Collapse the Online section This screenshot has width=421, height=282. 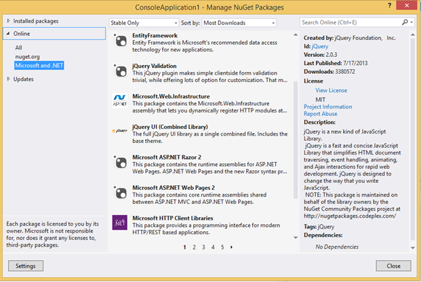8,34
